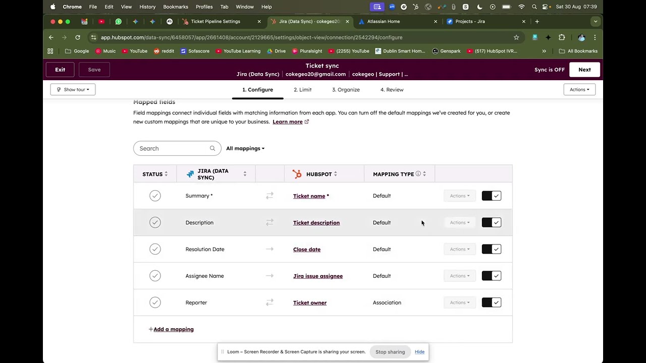Image resolution: width=646 pixels, height=363 pixels.
Task: Open macOS Spotlight search icon
Action: pos(534,7)
